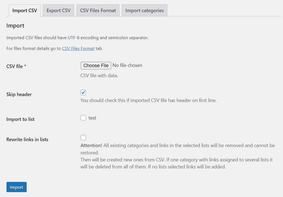The width and height of the screenshot is (283, 197).
Task: Tick the Rewrite links in lists checkbox
Action: point(83,138)
